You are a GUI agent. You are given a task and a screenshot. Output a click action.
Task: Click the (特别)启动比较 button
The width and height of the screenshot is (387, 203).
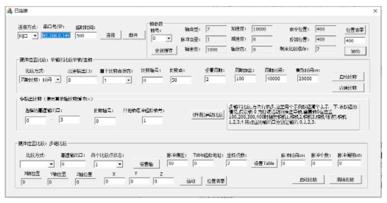tap(208, 115)
